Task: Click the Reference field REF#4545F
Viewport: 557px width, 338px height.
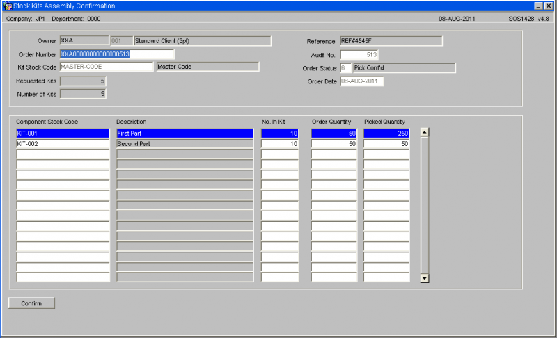Action: 391,41
